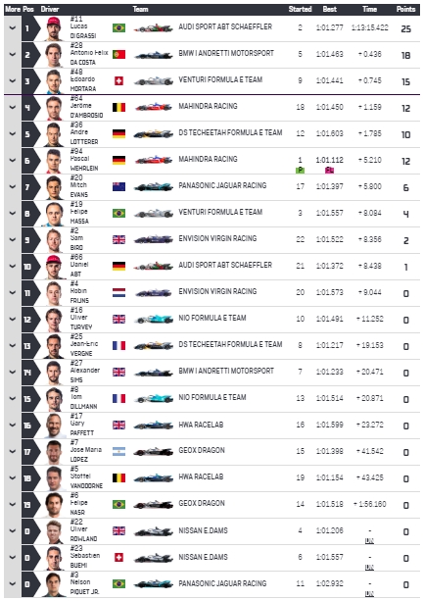Image resolution: width=423 pixels, height=601 pixels.
Task: Click the Audi Sport ABT Schaeffler name in the first row
Action: click(225, 26)
